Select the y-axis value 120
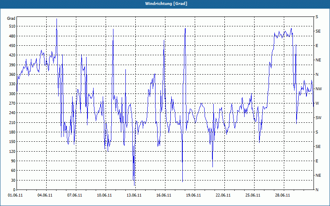 tap(12, 151)
